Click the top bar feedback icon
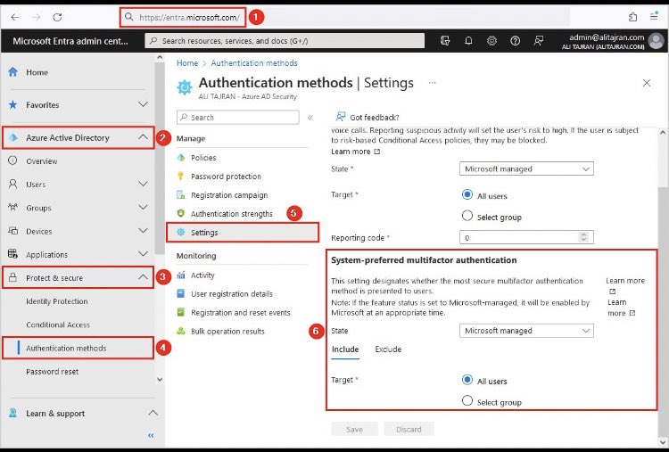The image size is (669, 452). [539, 40]
